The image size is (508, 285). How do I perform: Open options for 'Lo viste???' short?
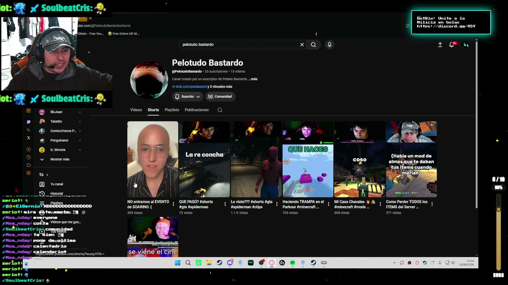(277, 204)
